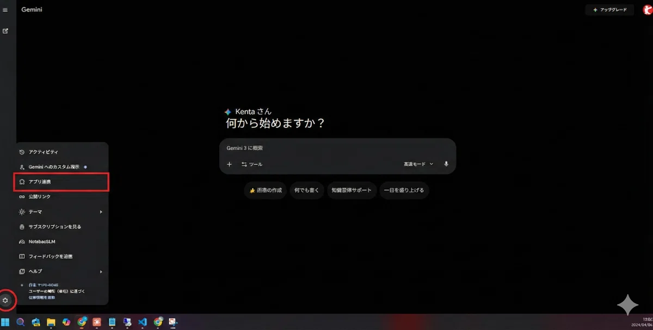Open Chrome icon beside Copilot
Viewport: 653px width, 330px height.
[82, 322]
